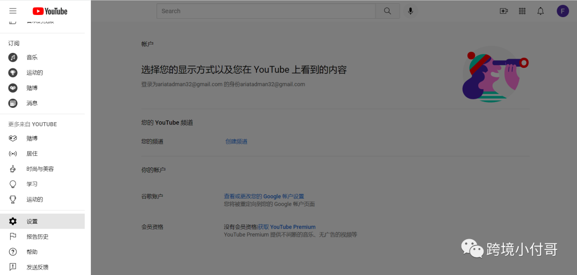Click the trophy icon beside 运动的 under 订阅
The image size is (577, 275).
[x=13, y=73]
